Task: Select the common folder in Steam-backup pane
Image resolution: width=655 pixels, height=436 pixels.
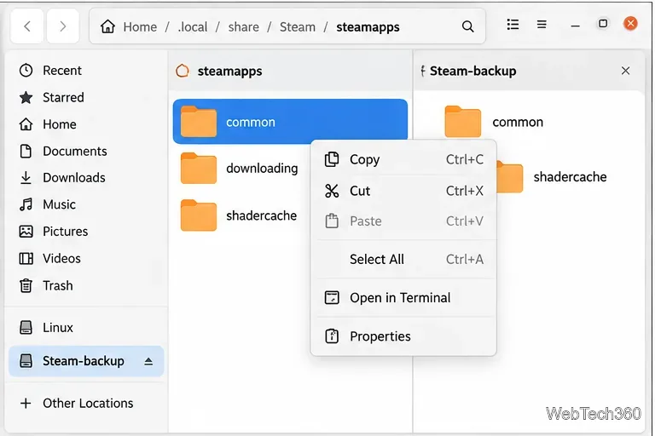Action: point(494,122)
